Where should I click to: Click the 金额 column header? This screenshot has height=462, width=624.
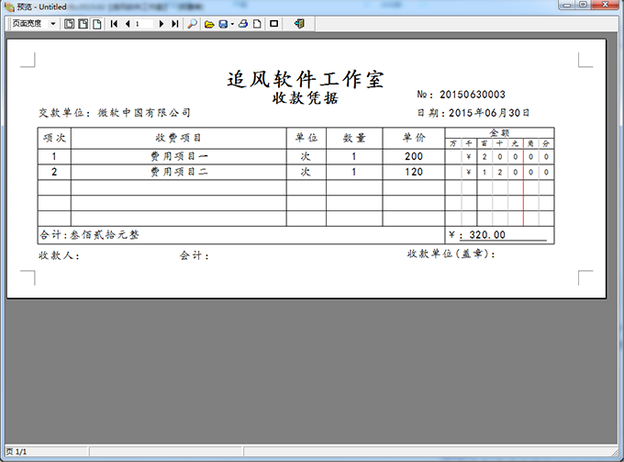coord(499,132)
